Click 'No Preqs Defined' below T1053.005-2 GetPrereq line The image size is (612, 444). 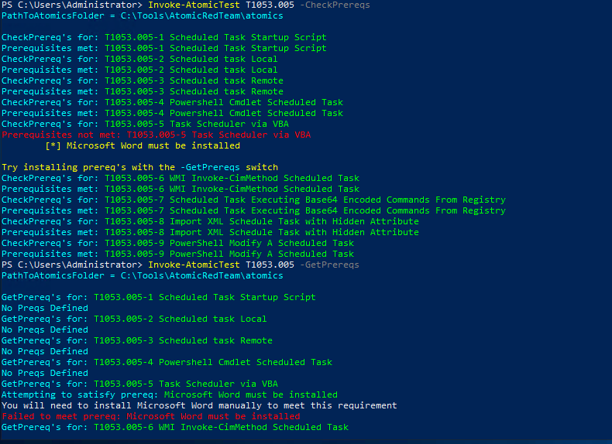point(45,330)
